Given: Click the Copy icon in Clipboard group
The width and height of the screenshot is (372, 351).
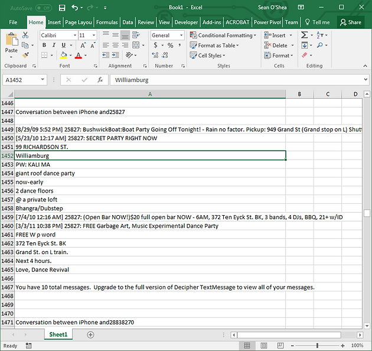Looking at the screenshot, I should (25, 45).
